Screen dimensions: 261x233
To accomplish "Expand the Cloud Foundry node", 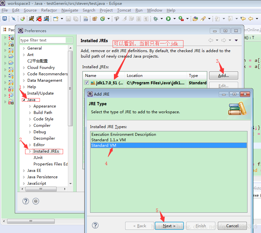I will coord(24,68).
